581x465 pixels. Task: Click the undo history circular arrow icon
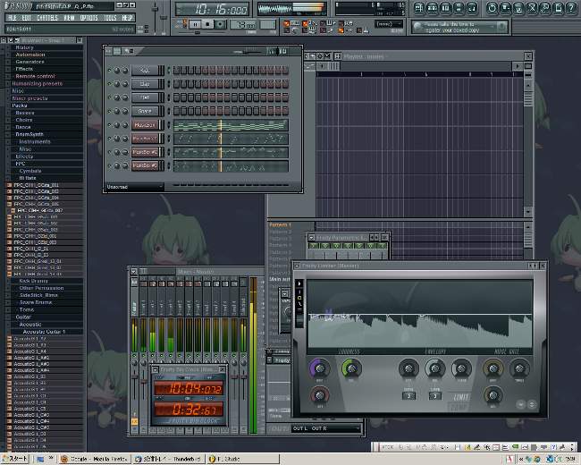493,8
